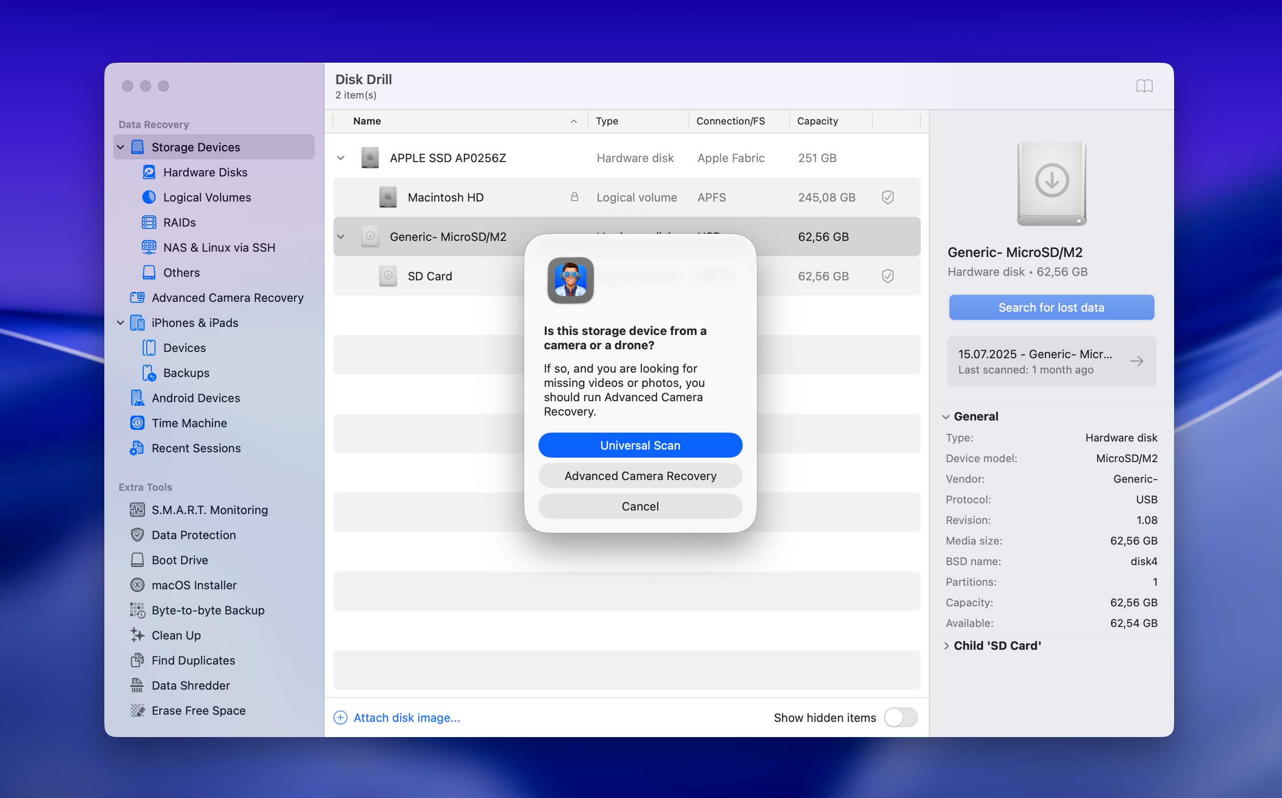Click the Hardware Disks sidebar icon
1282x798 pixels.
click(x=149, y=172)
